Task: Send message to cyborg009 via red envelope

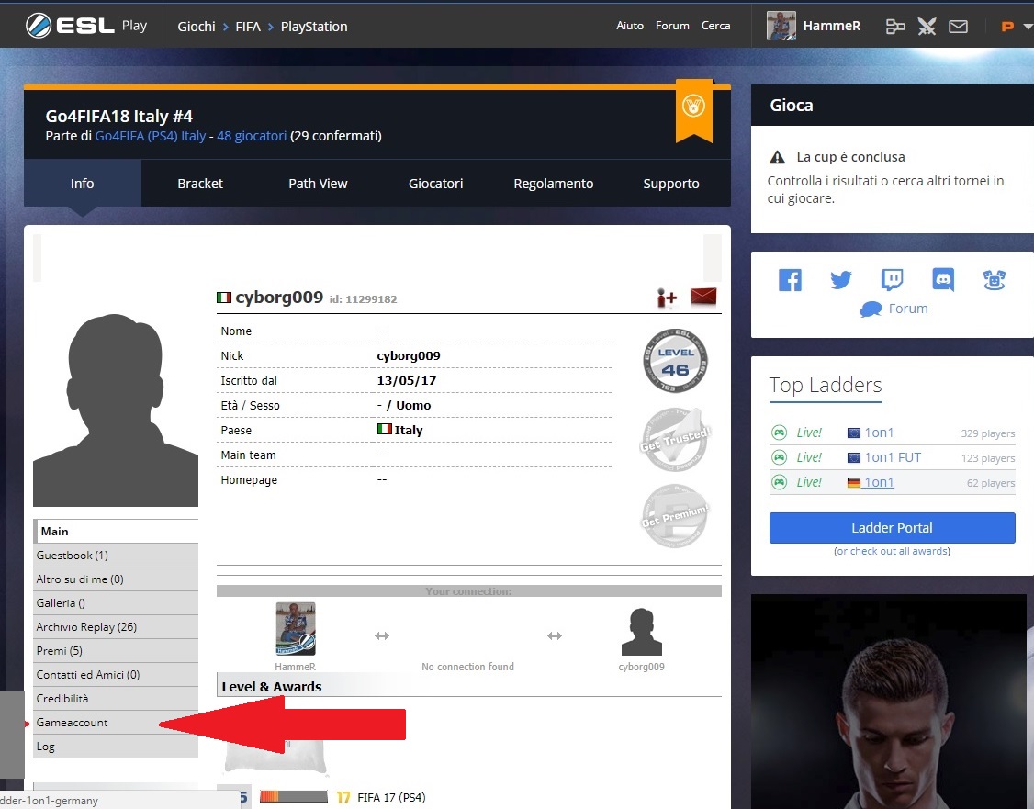Action: [x=703, y=297]
